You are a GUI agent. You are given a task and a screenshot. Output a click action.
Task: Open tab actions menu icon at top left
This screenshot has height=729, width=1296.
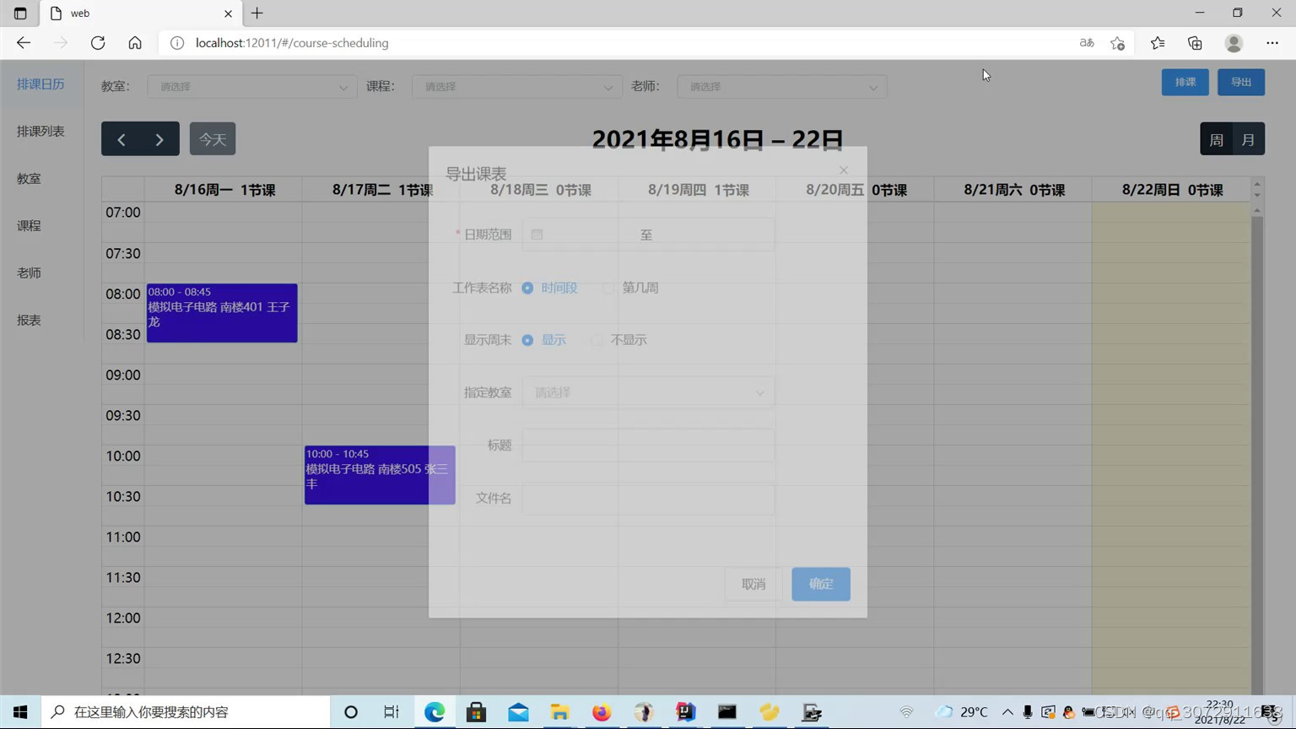pos(20,13)
